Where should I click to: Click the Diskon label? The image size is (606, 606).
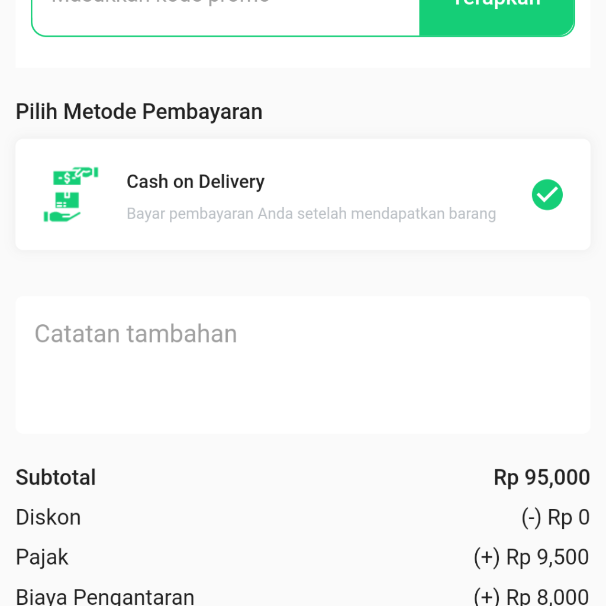point(49,517)
